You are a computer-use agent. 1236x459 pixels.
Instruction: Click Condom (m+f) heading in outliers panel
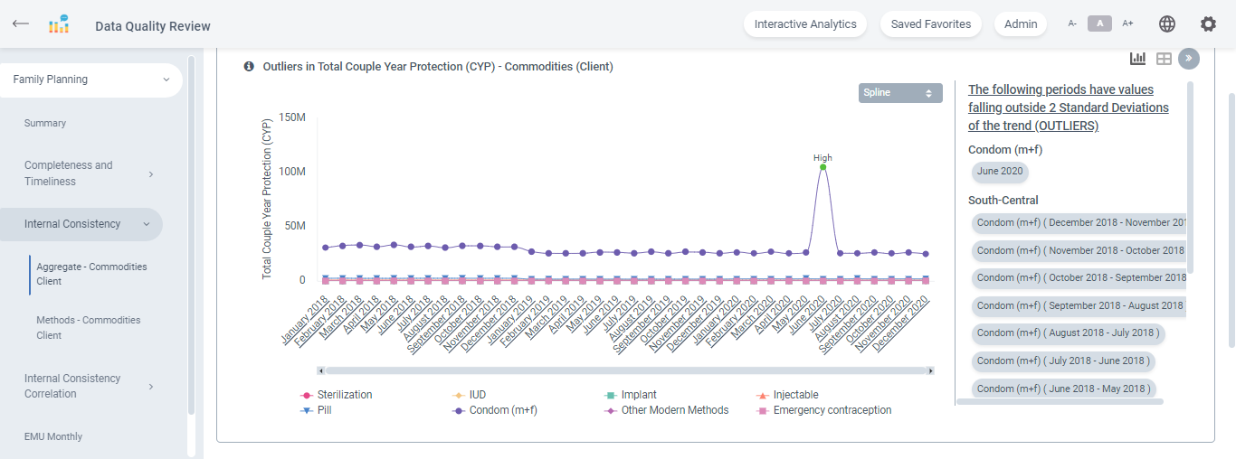tap(1005, 150)
